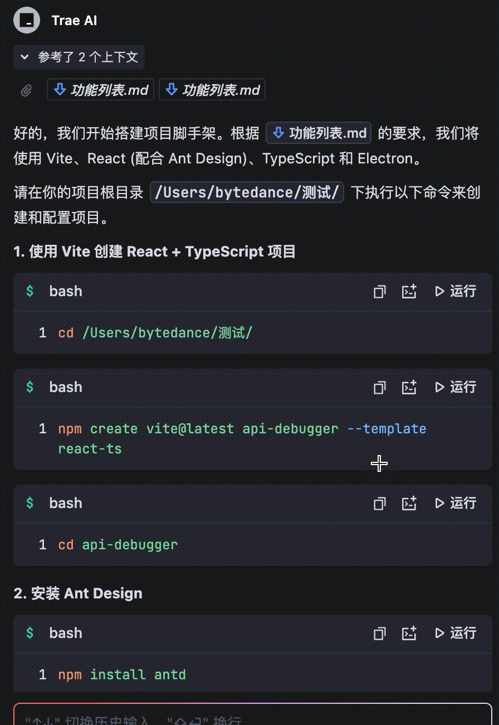499x725 pixels.
Task: Copy the cd api-debugger command
Action: (379, 503)
